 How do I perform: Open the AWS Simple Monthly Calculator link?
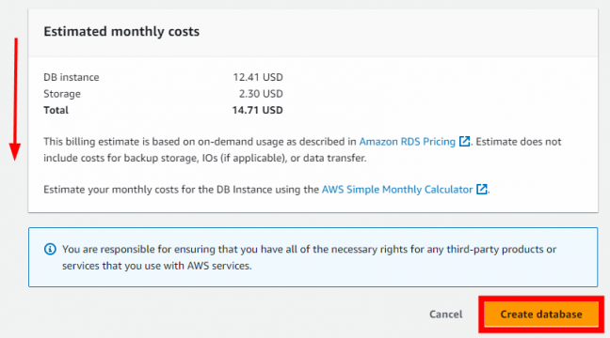(397, 190)
